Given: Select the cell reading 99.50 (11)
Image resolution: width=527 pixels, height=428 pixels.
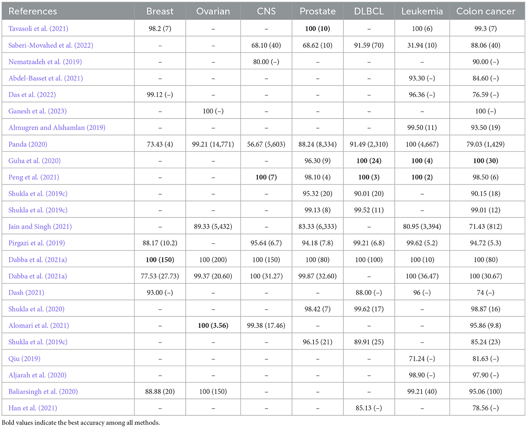Looking at the screenshot, I should pyautogui.click(x=422, y=128).
